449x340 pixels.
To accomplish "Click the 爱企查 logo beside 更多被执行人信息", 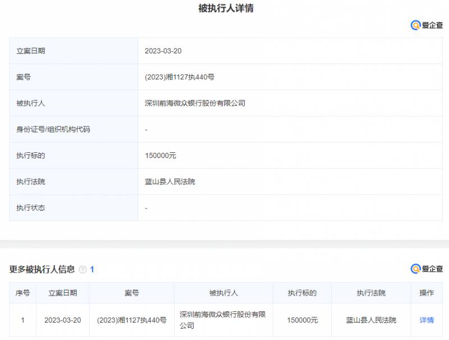I will 427,269.
